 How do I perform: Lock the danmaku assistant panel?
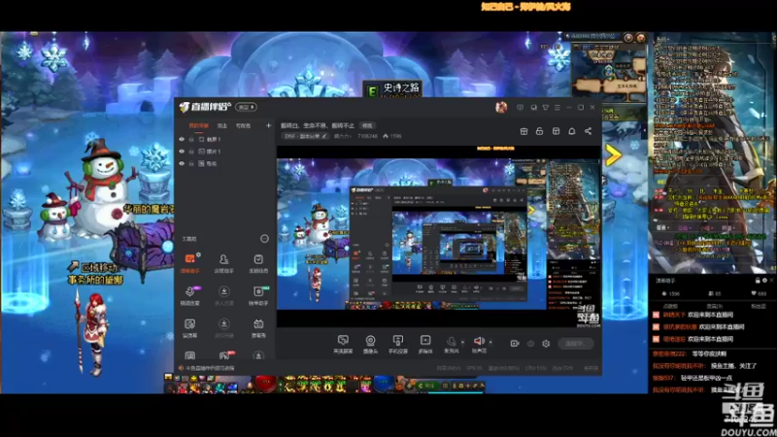tap(758, 281)
